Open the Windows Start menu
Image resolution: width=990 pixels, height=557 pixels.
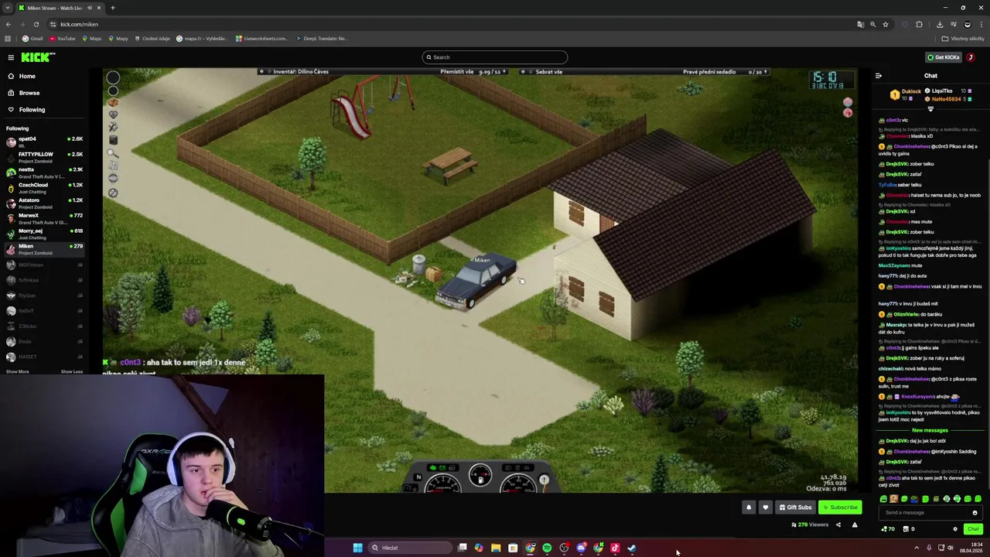pos(357,548)
